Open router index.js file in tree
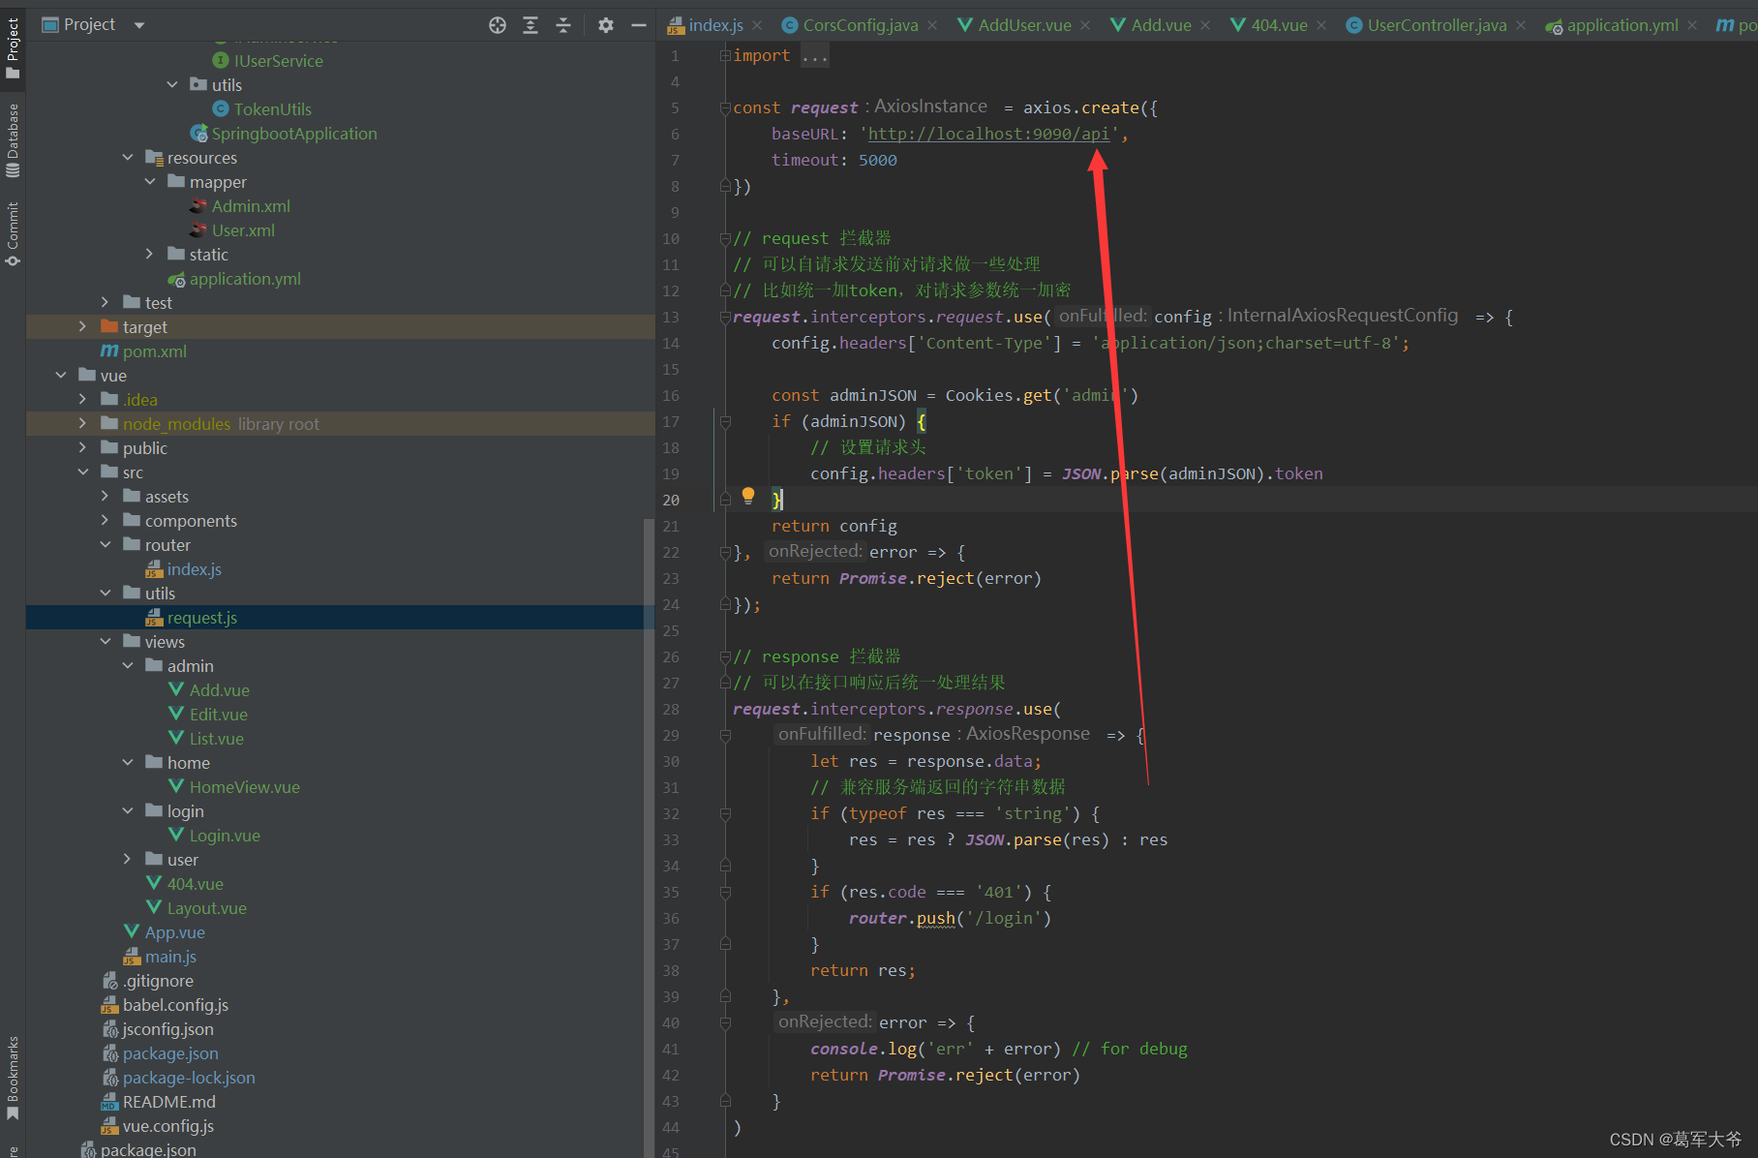The image size is (1758, 1158). tap(194, 569)
